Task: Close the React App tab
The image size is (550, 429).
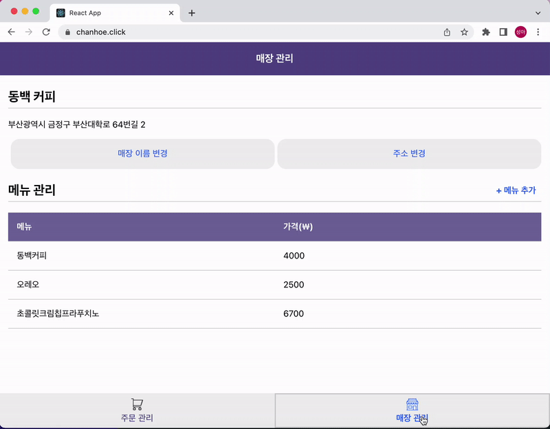Action: (171, 13)
